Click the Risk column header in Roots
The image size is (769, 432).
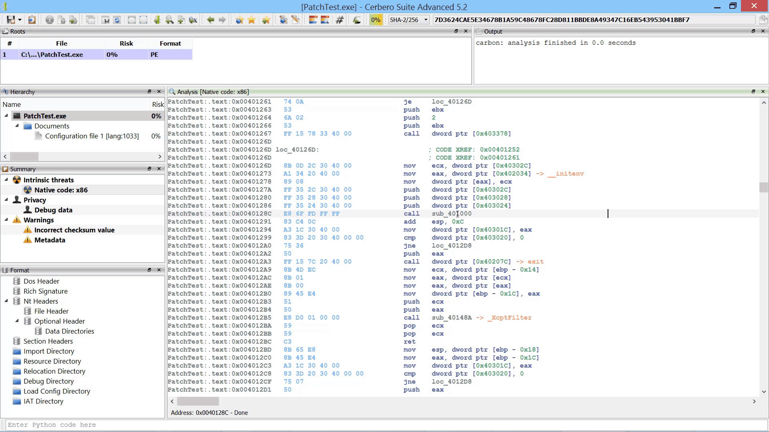126,43
